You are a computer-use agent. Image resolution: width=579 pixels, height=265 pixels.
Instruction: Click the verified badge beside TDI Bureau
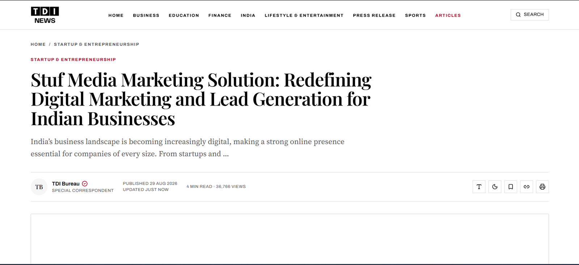click(x=85, y=184)
